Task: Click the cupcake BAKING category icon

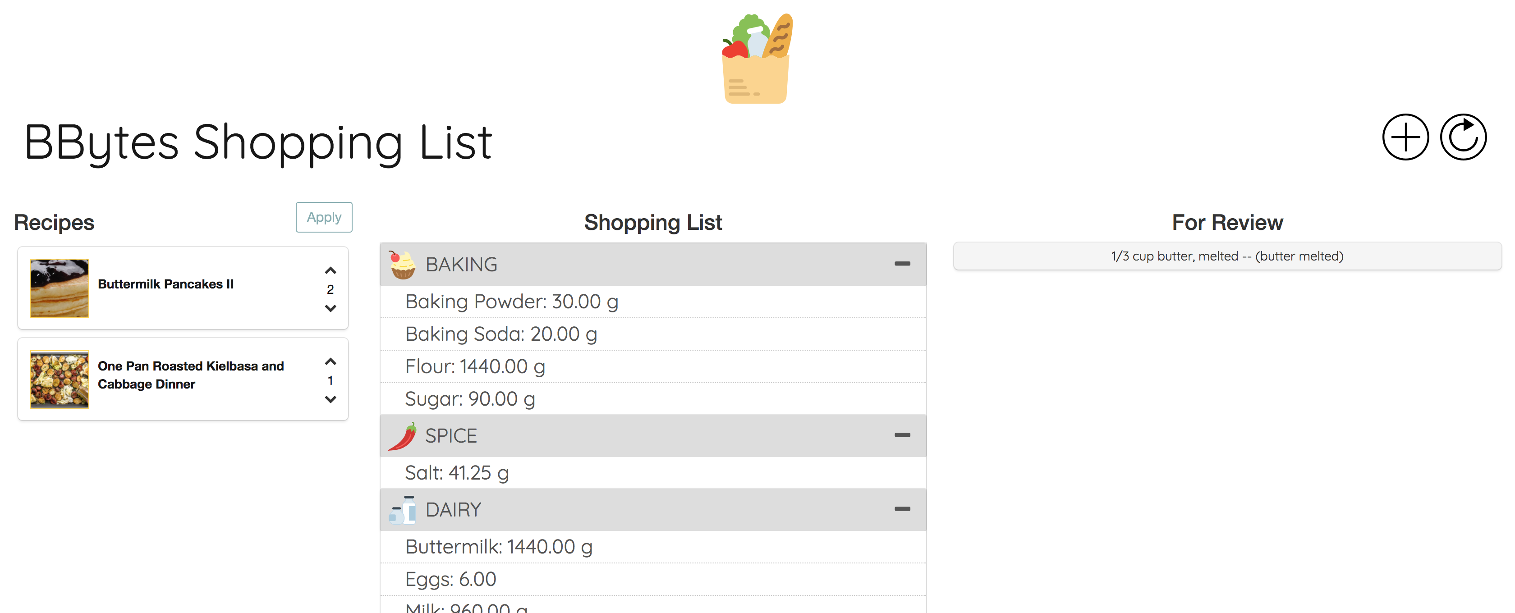Action: 400,265
